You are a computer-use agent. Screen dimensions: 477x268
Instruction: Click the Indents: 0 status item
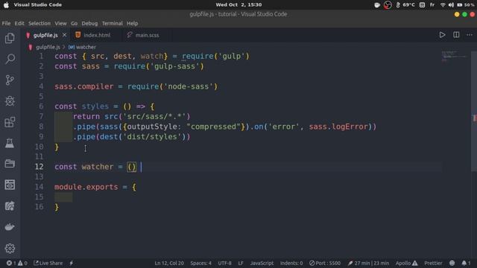pos(291,263)
